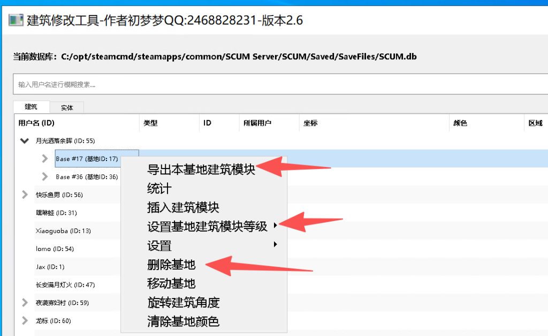Expand the Base #36 tree node

[x=45, y=177]
